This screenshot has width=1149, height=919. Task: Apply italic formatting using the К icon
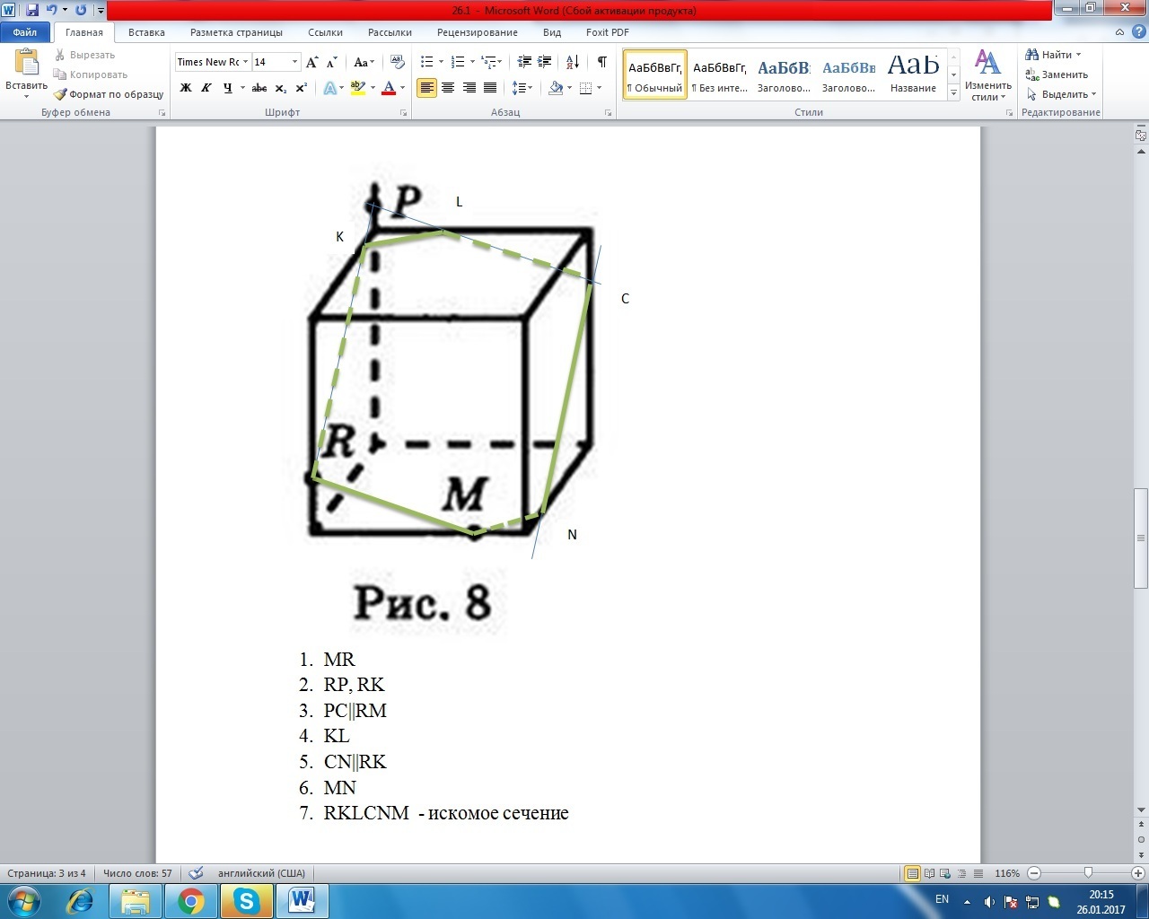click(206, 88)
